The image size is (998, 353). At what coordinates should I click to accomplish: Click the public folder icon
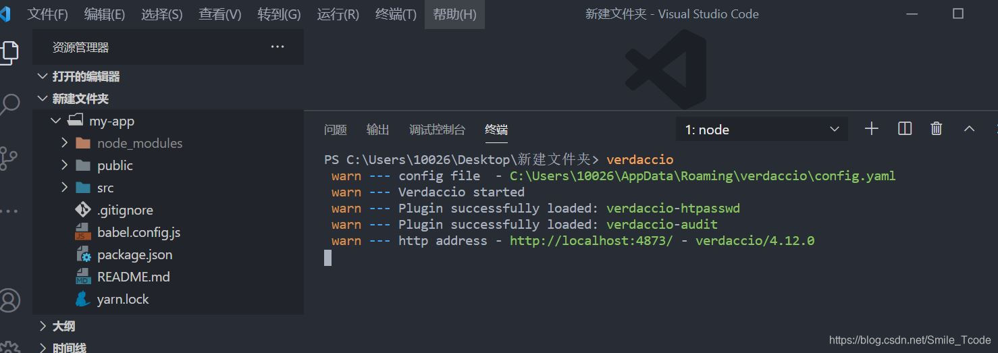point(83,165)
